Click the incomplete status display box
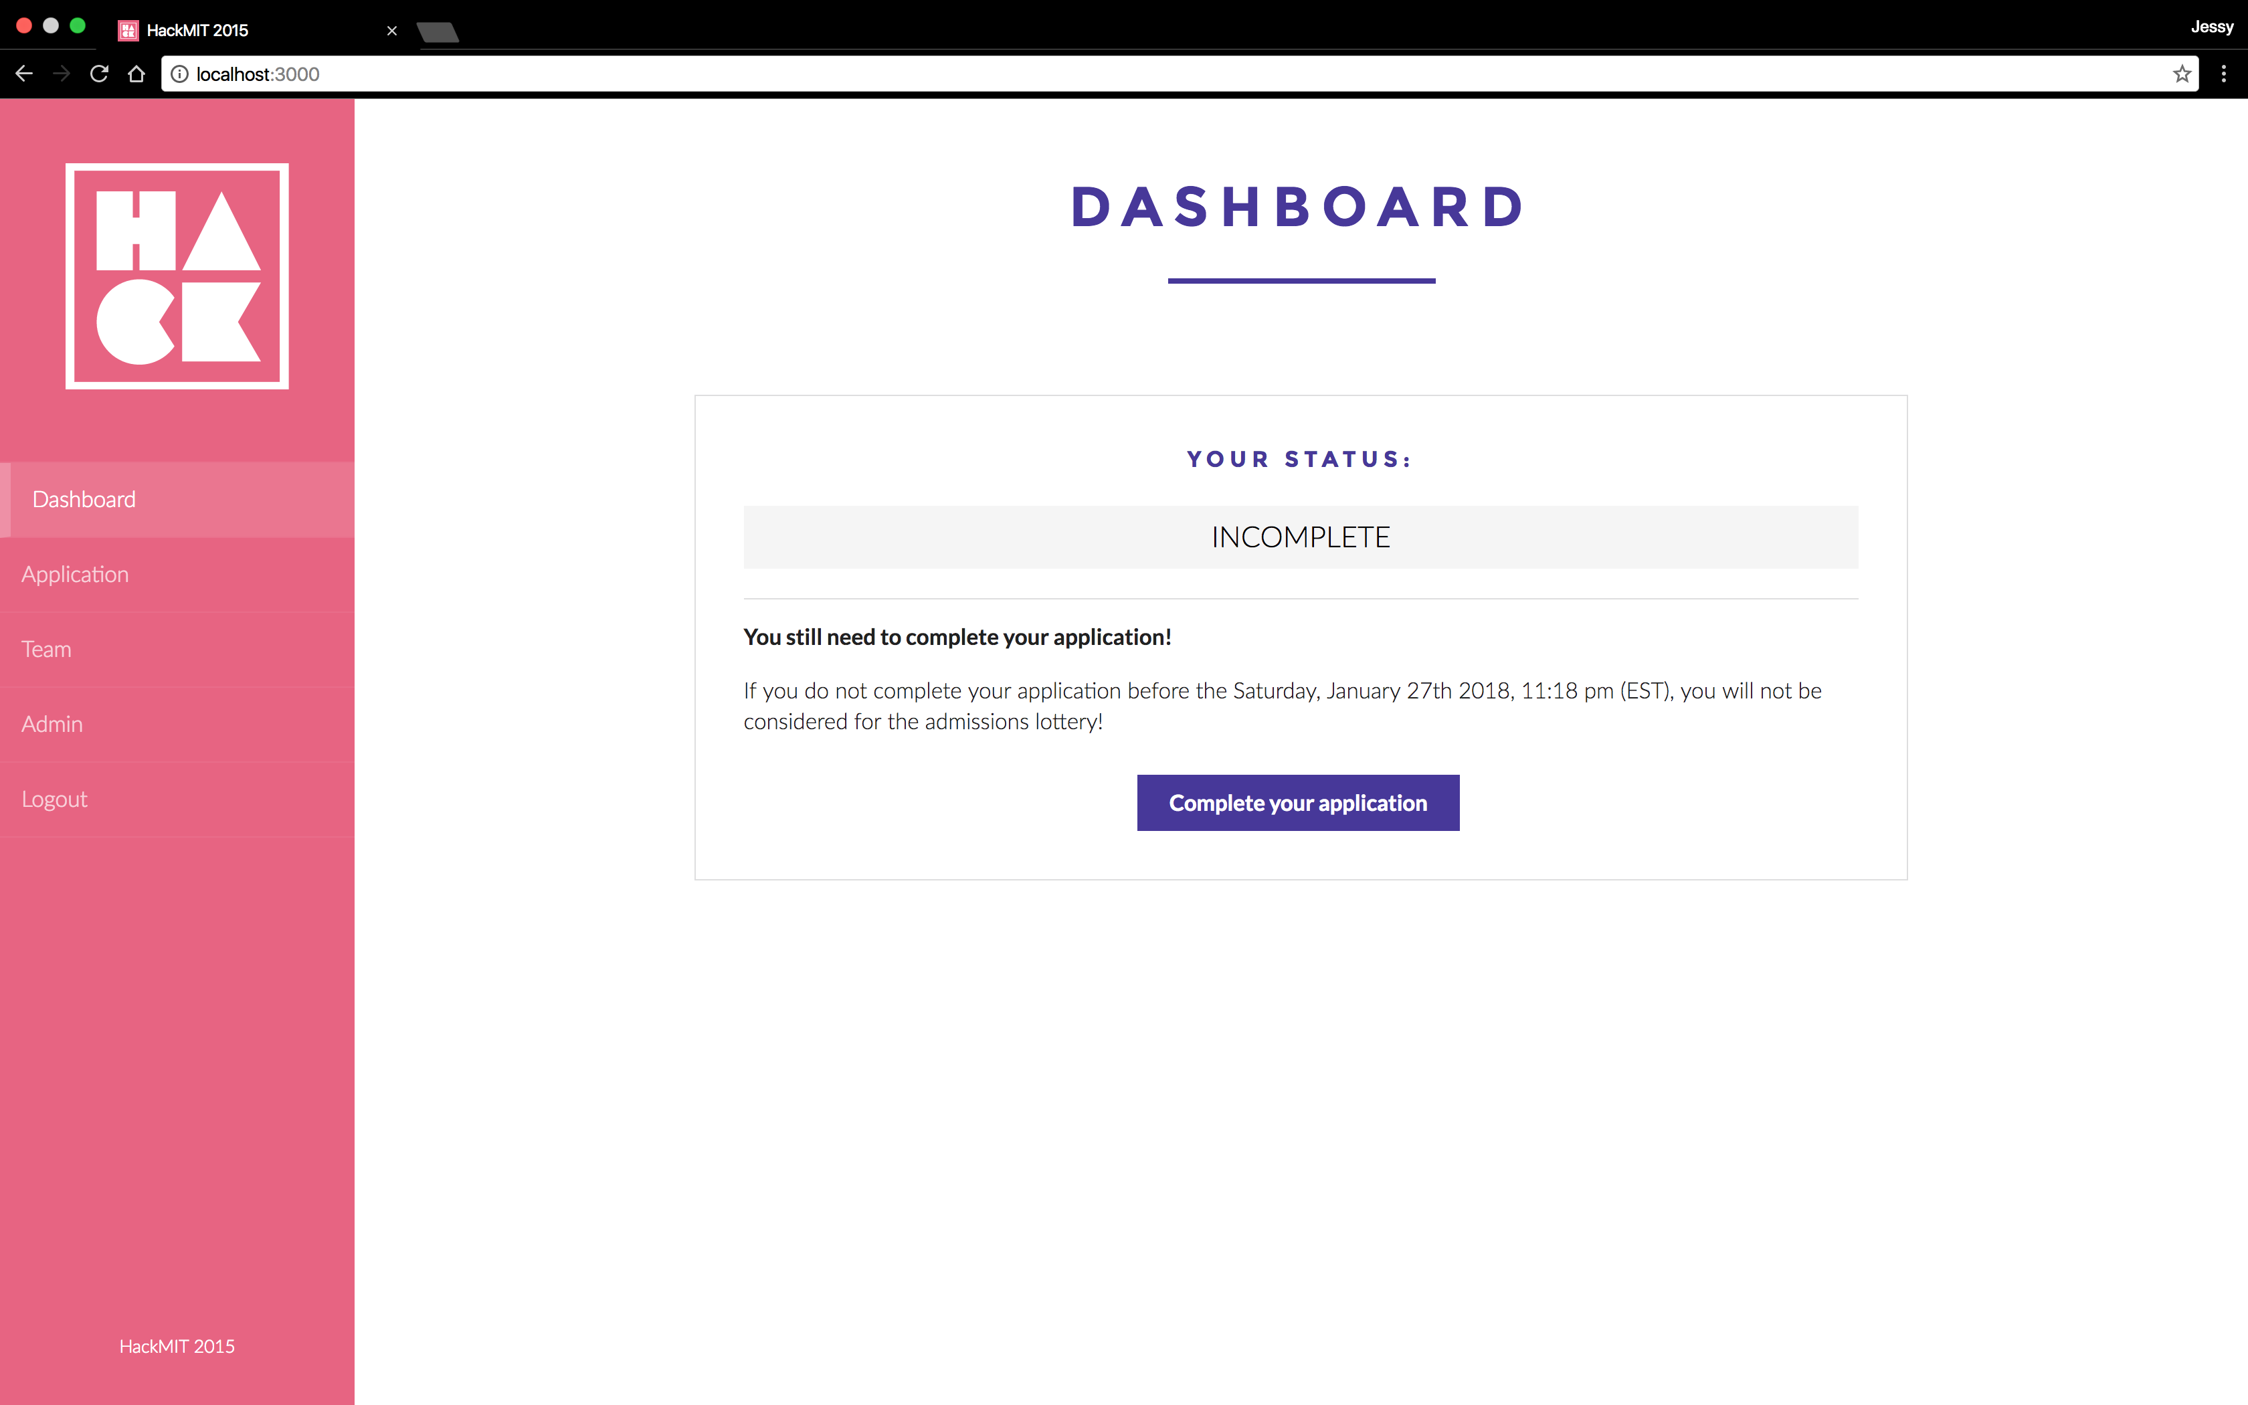2248x1405 pixels. tap(1299, 536)
